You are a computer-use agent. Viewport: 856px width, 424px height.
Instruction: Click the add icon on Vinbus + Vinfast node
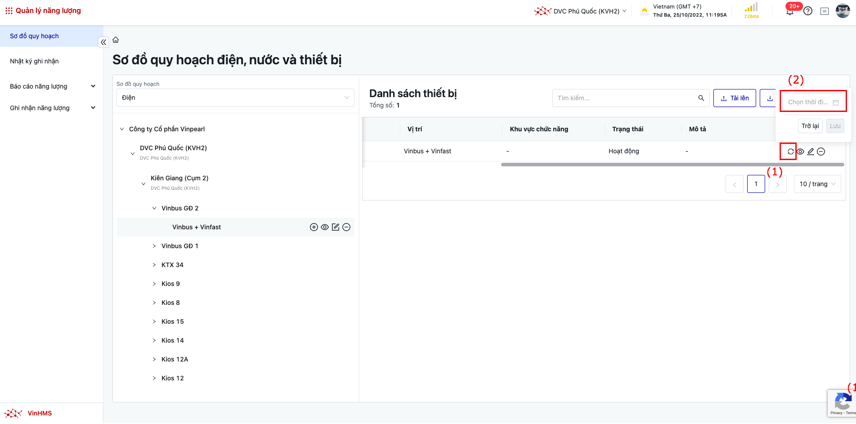[x=314, y=227]
